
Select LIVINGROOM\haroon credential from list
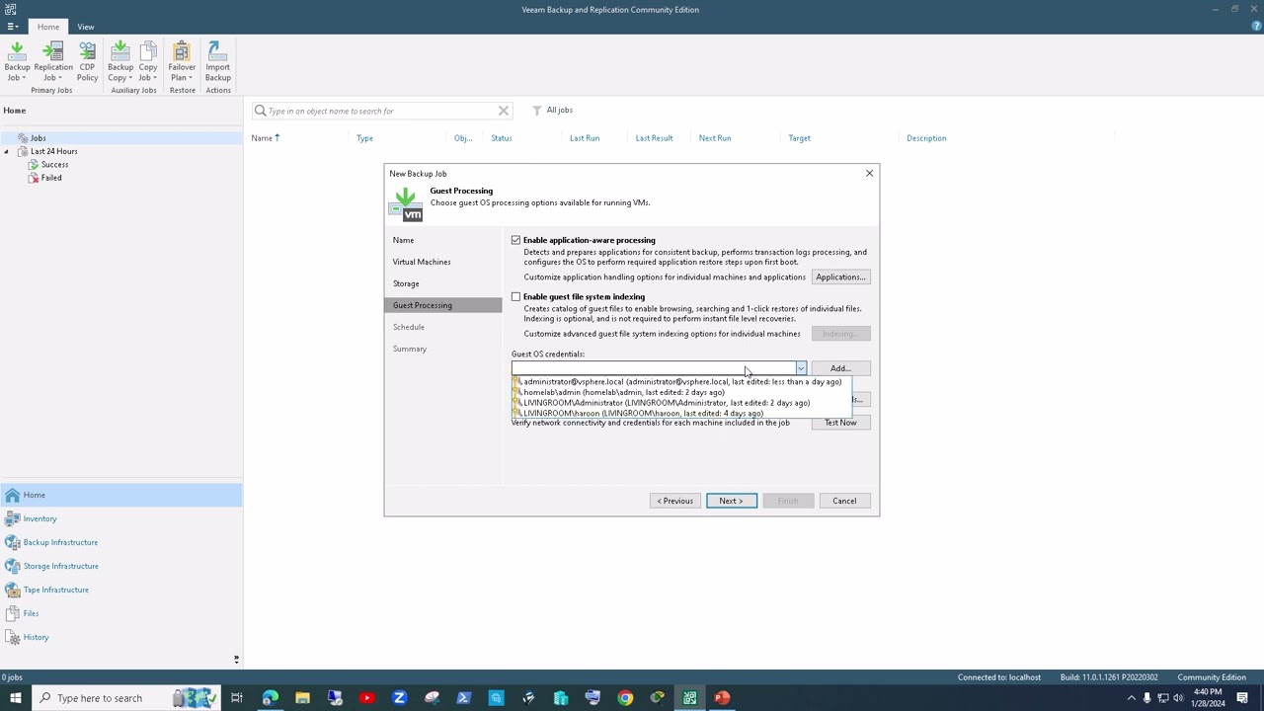680,413
